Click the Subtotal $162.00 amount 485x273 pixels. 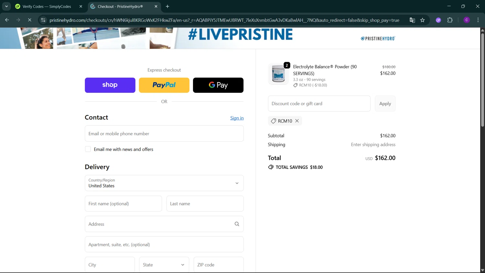click(x=388, y=136)
